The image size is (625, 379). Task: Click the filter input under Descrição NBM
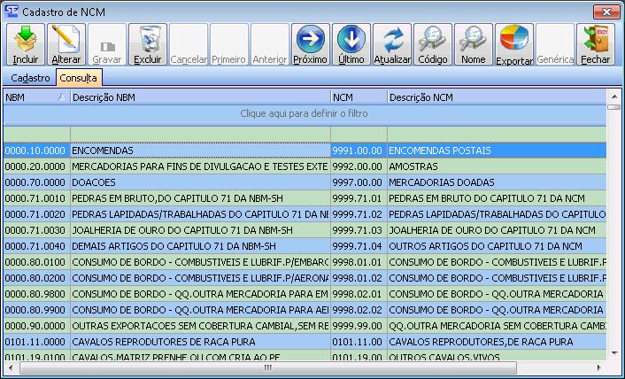tap(198, 134)
